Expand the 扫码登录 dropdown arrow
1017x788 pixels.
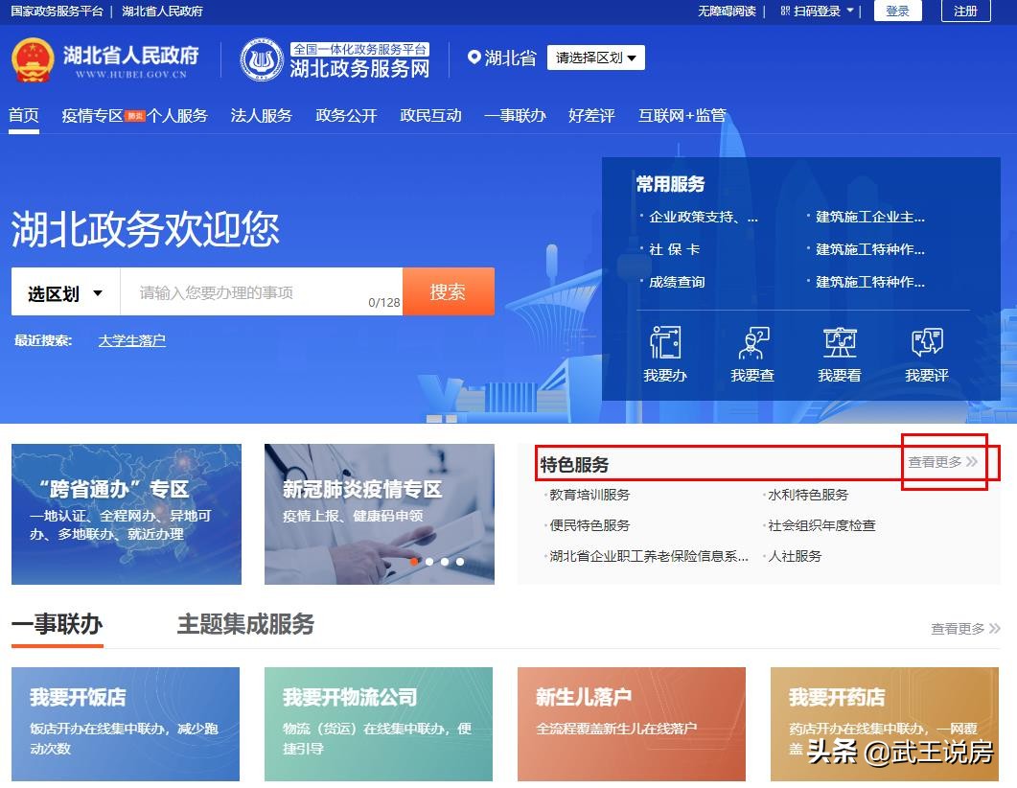pos(848,12)
